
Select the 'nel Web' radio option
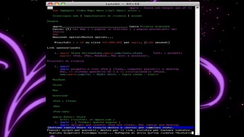[68, 29]
